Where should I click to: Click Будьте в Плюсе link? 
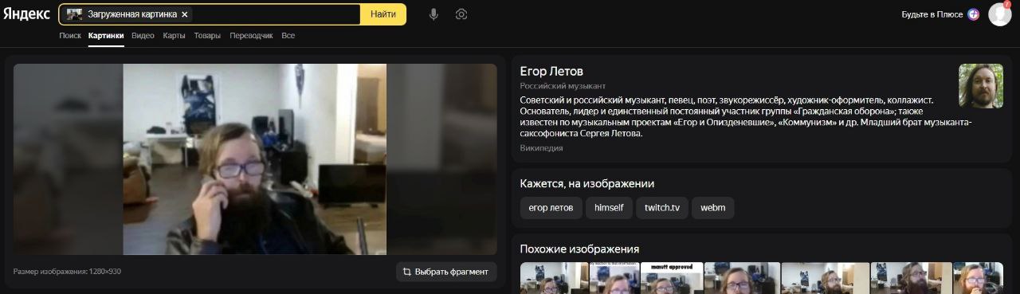932,14
